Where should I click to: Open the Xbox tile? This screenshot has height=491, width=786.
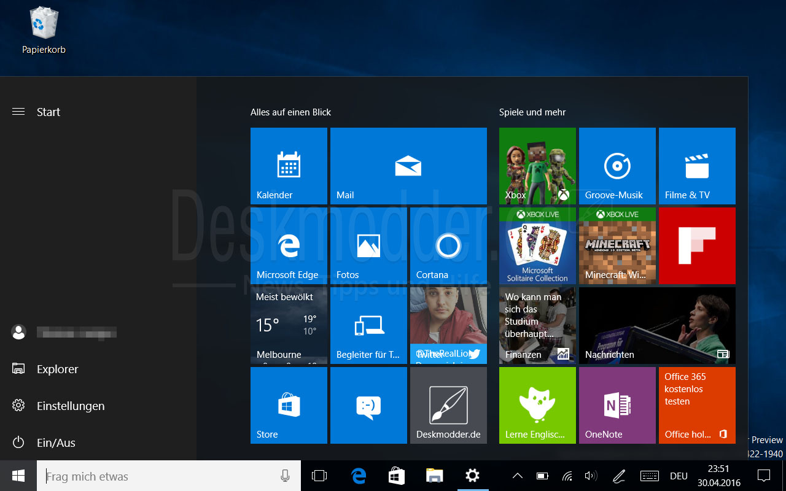537,166
